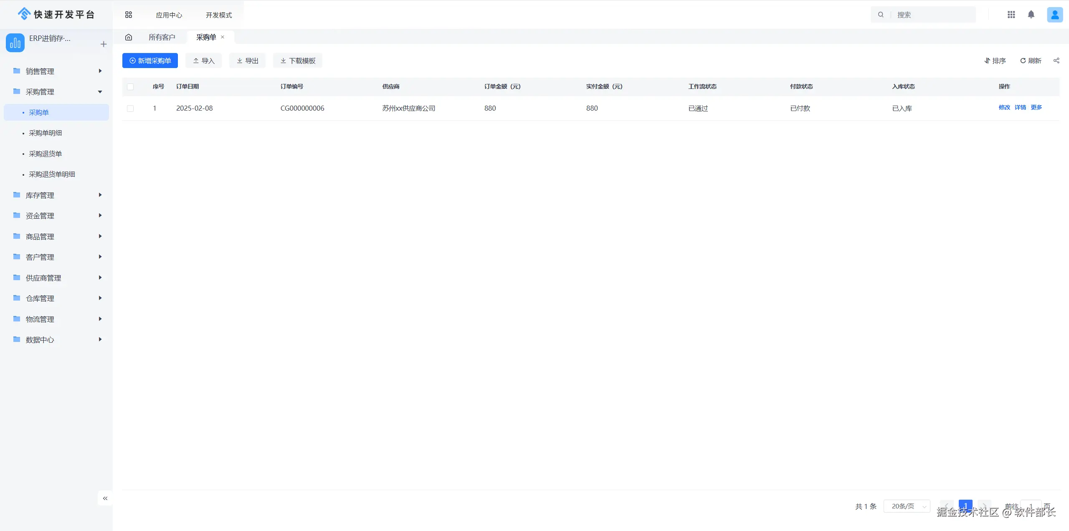Check the row for order CG000000006

[130, 109]
